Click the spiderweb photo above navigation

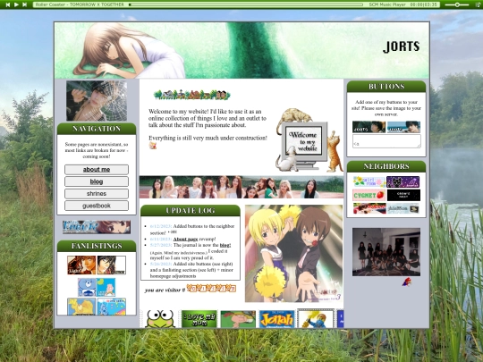click(97, 101)
